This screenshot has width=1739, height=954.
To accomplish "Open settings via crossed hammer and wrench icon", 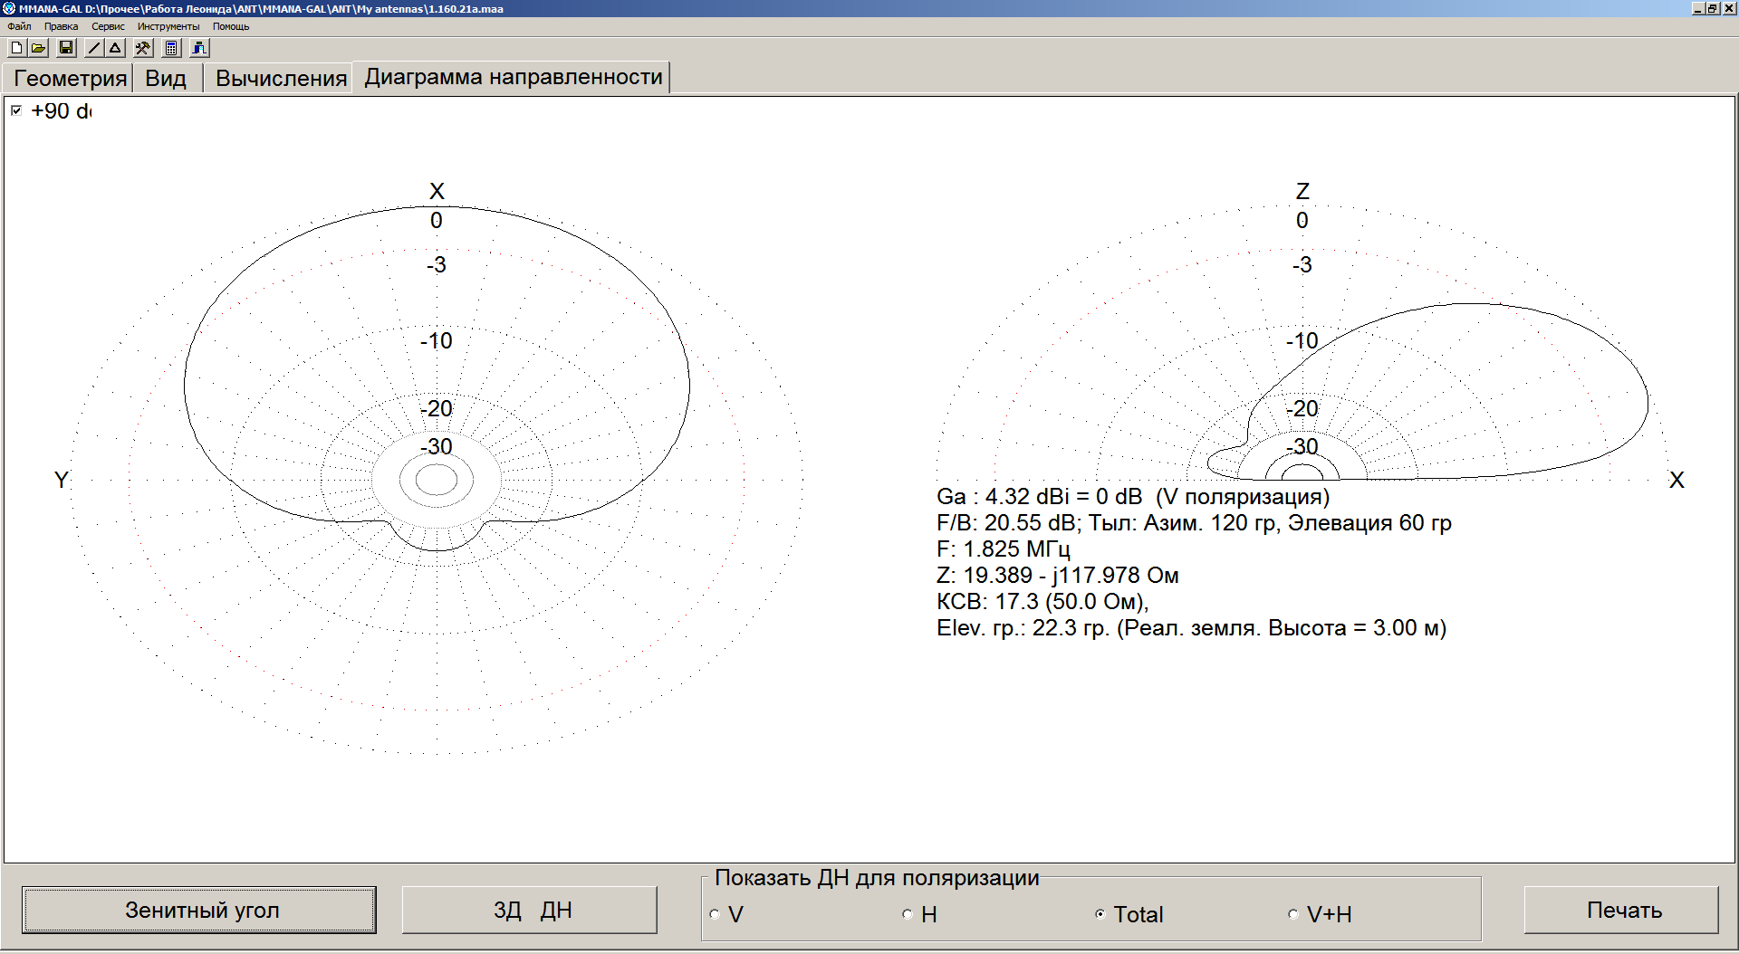I will pos(143,48).
